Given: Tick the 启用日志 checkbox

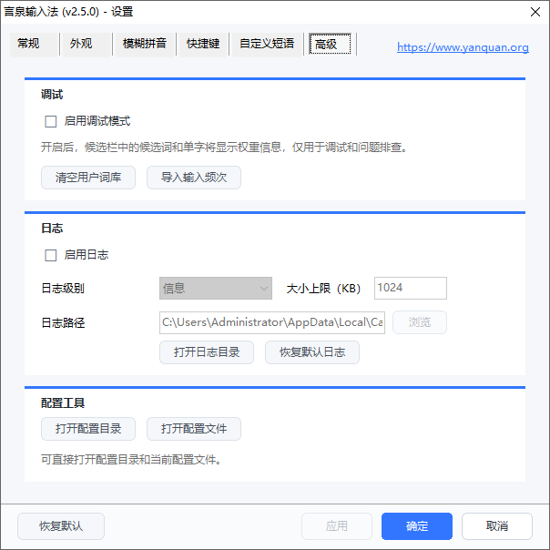Looking at the screenshot, I should 51,255.
